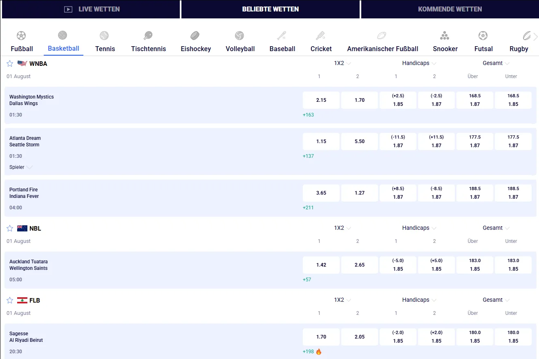Click the Amerikanischer Fußball icon

coord(382,36)
